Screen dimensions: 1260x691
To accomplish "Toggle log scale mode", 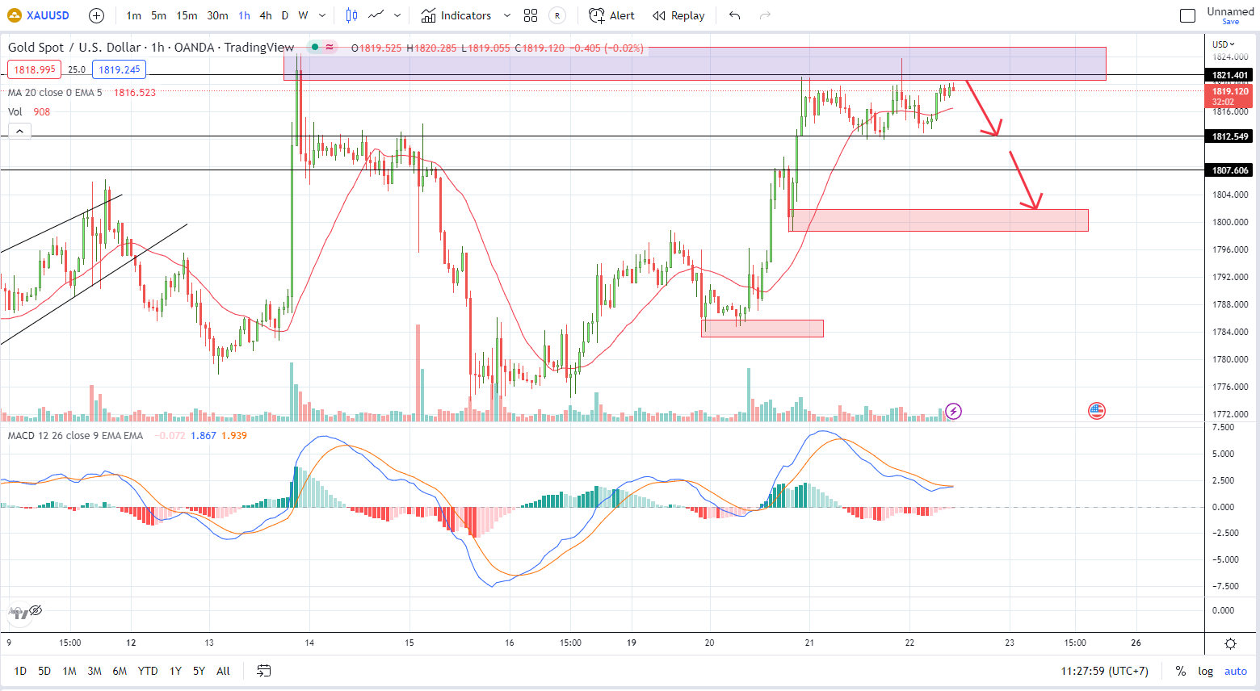I will pyautogui.click(x=1205, y=671).
